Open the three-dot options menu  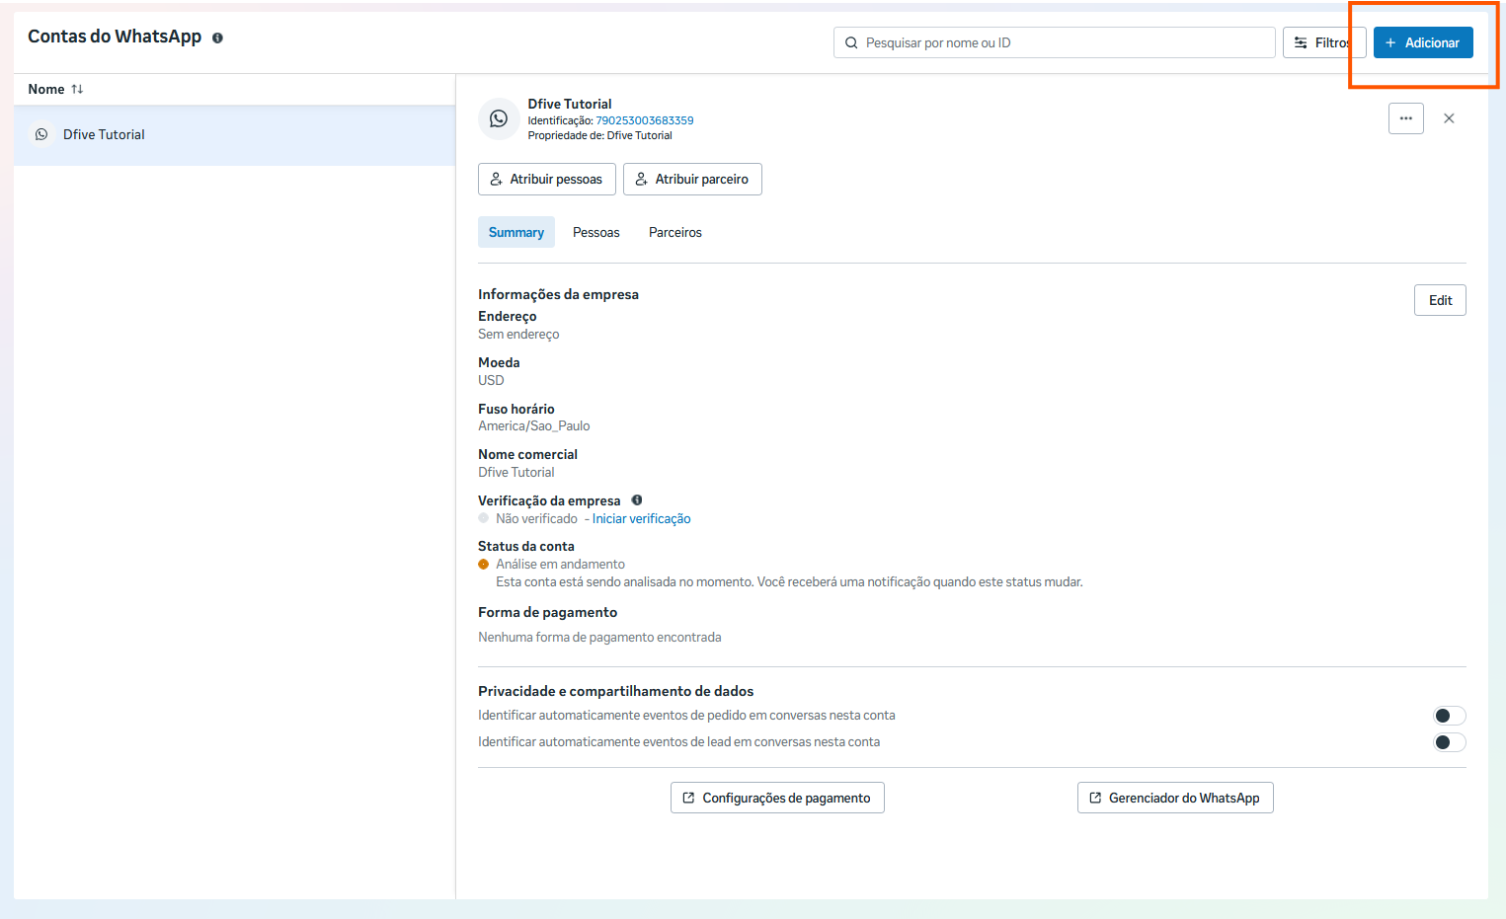pos(1405,117)
